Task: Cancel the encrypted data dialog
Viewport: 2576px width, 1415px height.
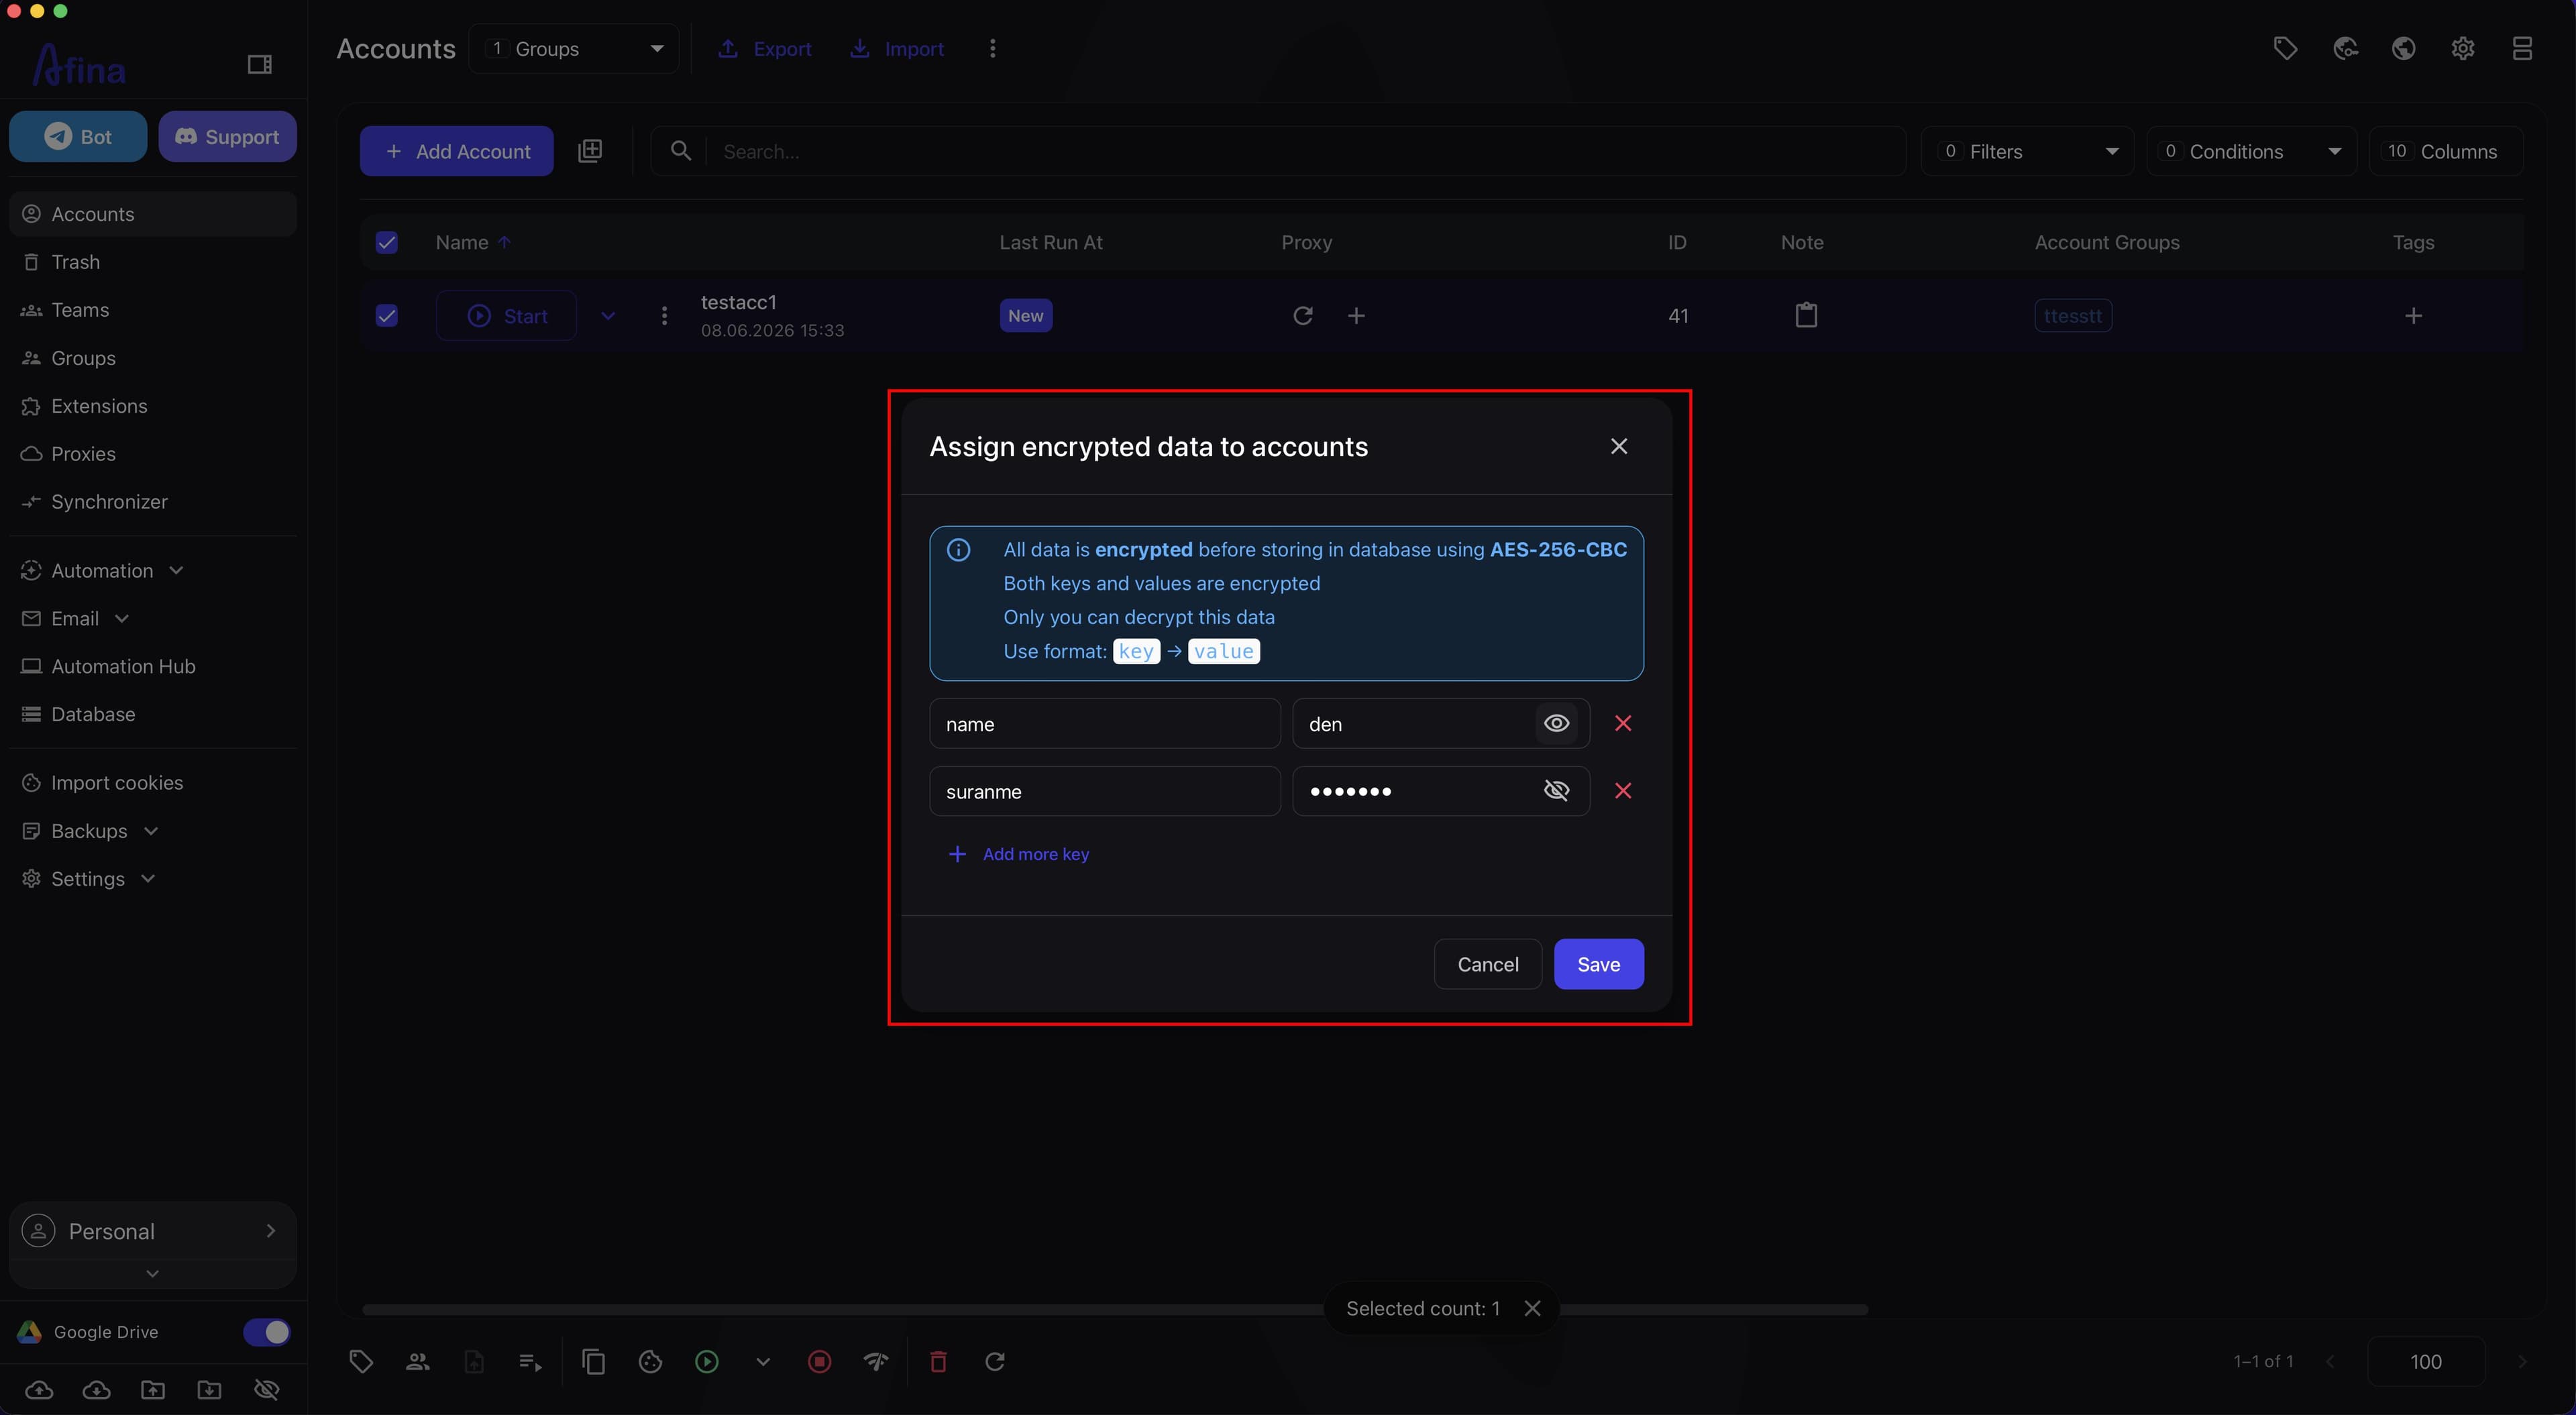Action: tap(1487, 964)
